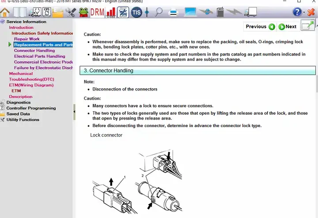Viewport: 318px width, 218px height.
Task: Open ETM(Wiring Diagram) section
Action: pyautogui.click(x=31, y=85)
